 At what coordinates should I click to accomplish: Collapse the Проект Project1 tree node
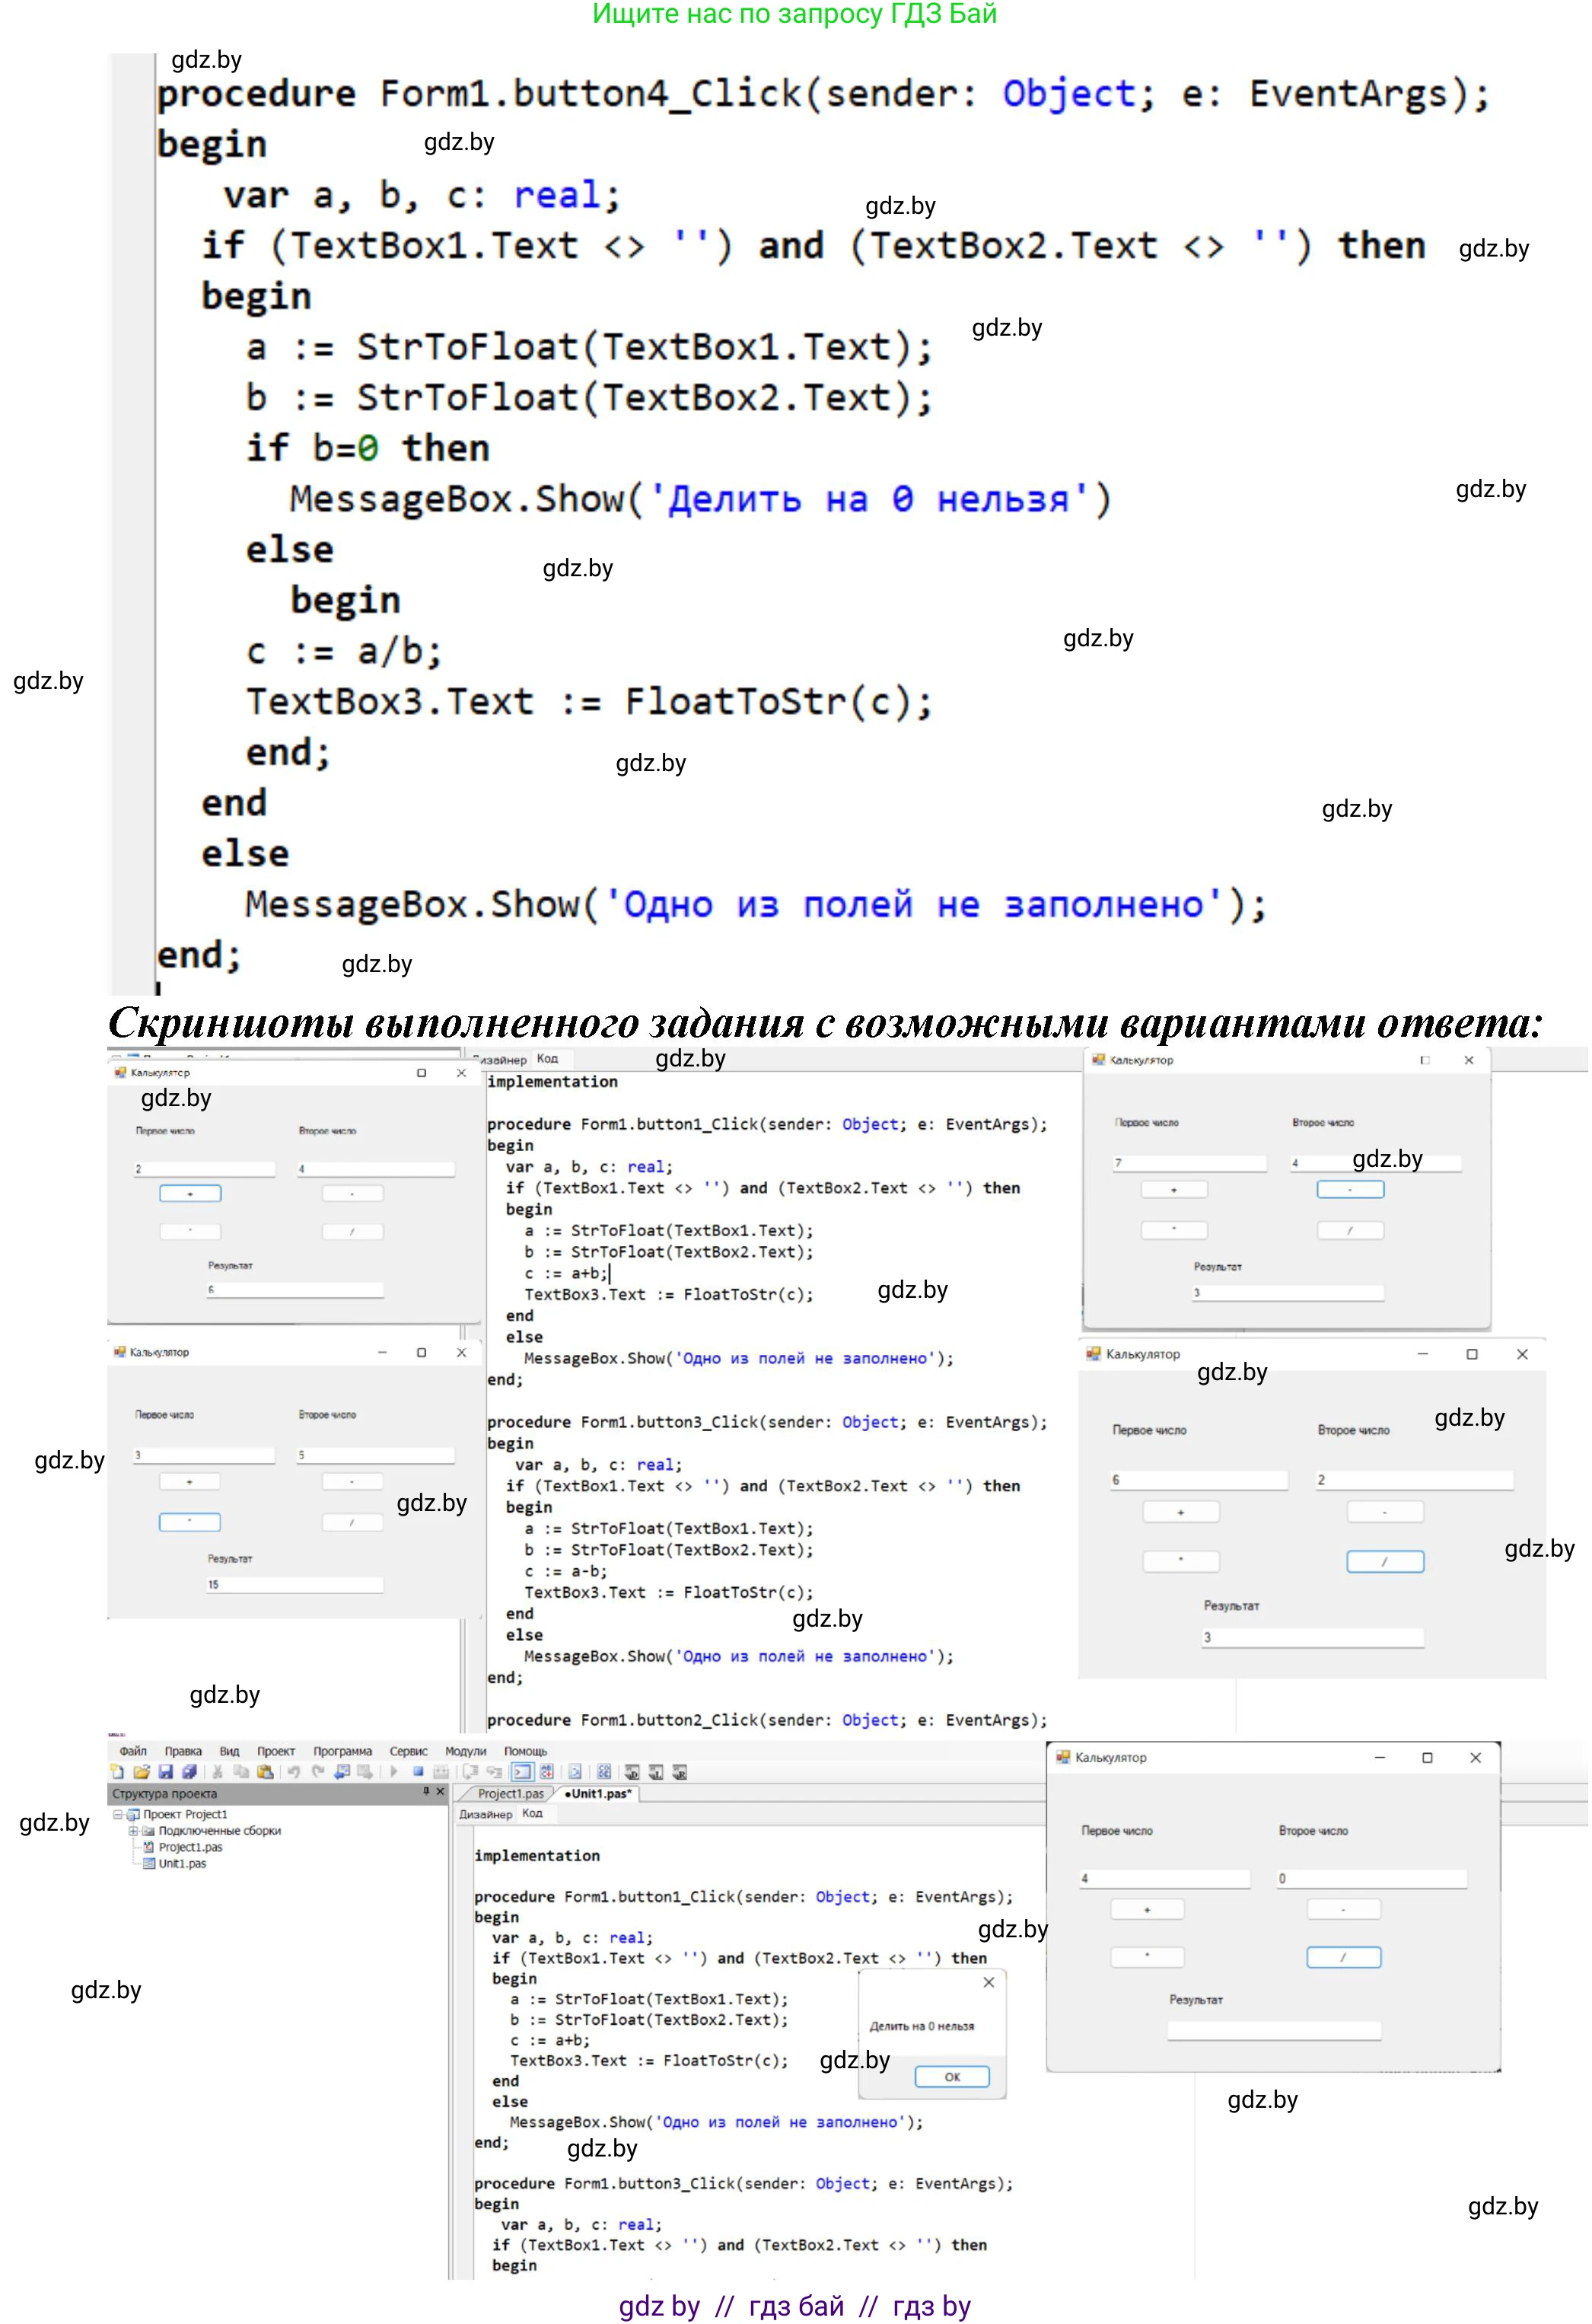[x=118, y=1815]
